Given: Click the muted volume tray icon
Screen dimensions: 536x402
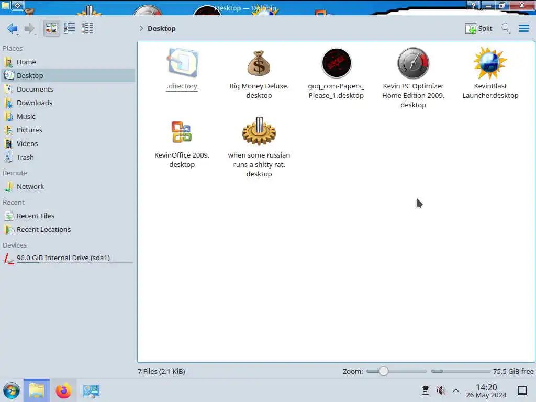Looking at the screenshot, I should click(x=441, y=390).
